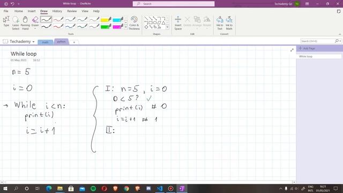Open the taskbar notification center
The width and height of the screenshot is (343, 193).
tap(336, 188)
